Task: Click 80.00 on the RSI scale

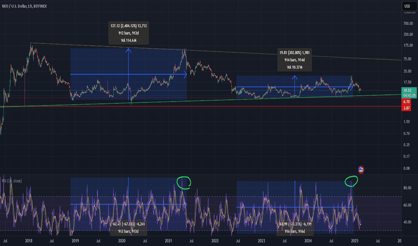Action: [x=408, y=188]
